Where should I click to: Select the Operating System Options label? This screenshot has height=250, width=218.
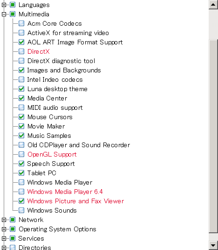click(57, 229)
